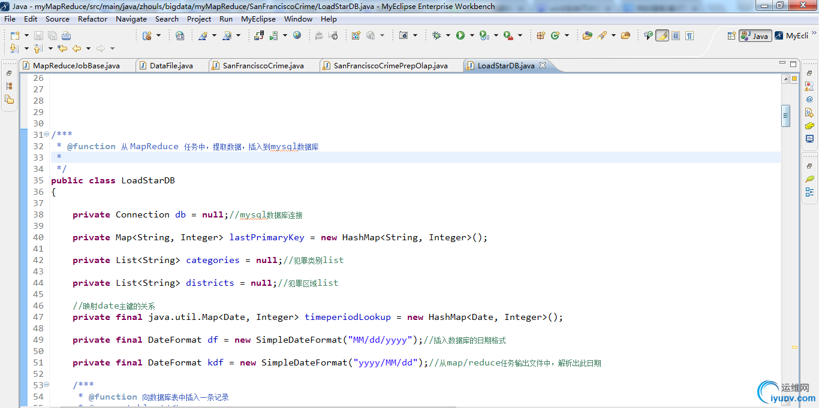Click the New Java Package icon
This screenshot has width=819, height=408.
pyautogui.click(x=541, y=36)
